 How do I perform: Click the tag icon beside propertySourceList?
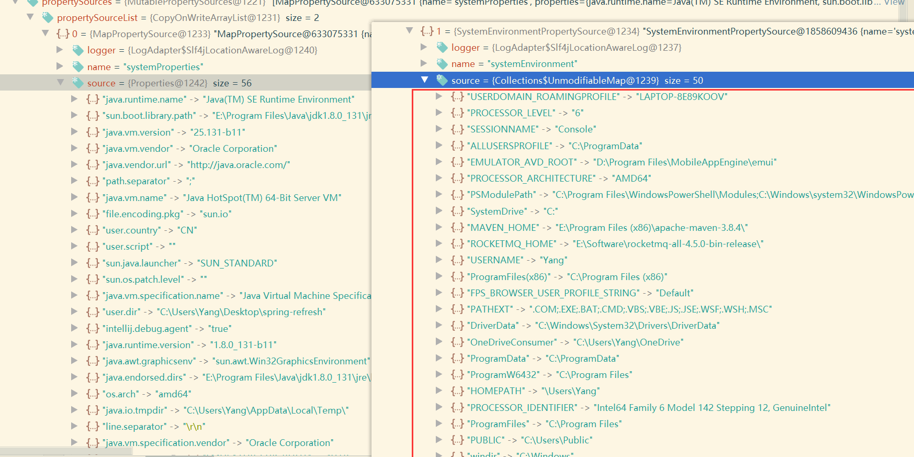pyautogui.click(x=48, y=18)
